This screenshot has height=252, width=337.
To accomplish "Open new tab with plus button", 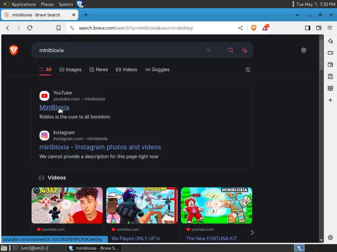I will (86, 15).
